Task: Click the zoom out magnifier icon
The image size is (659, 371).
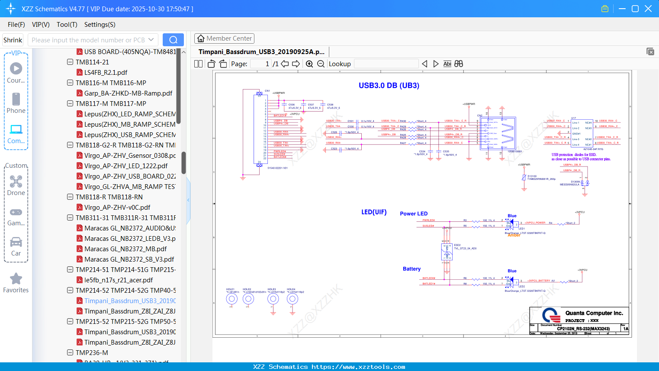Action: point(321,64)
